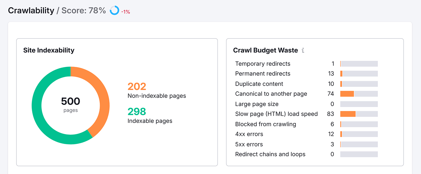
Task: Click the -1% score change indicator
Action: [x=126, y=12]
